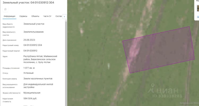Select area value 1 077 кв. м

(29, 68)
